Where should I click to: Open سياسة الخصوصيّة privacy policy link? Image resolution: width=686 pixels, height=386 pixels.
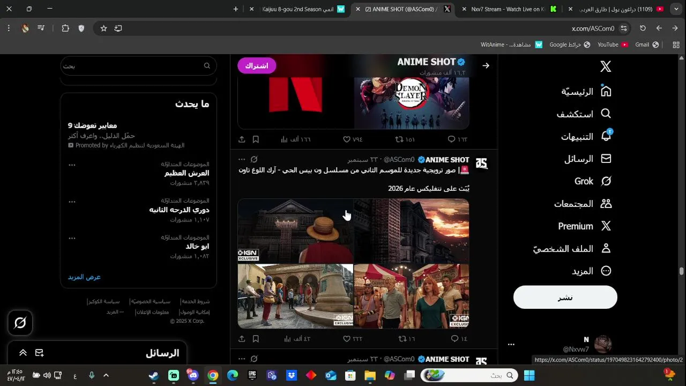pyautogui.click(x=150, y=302)
